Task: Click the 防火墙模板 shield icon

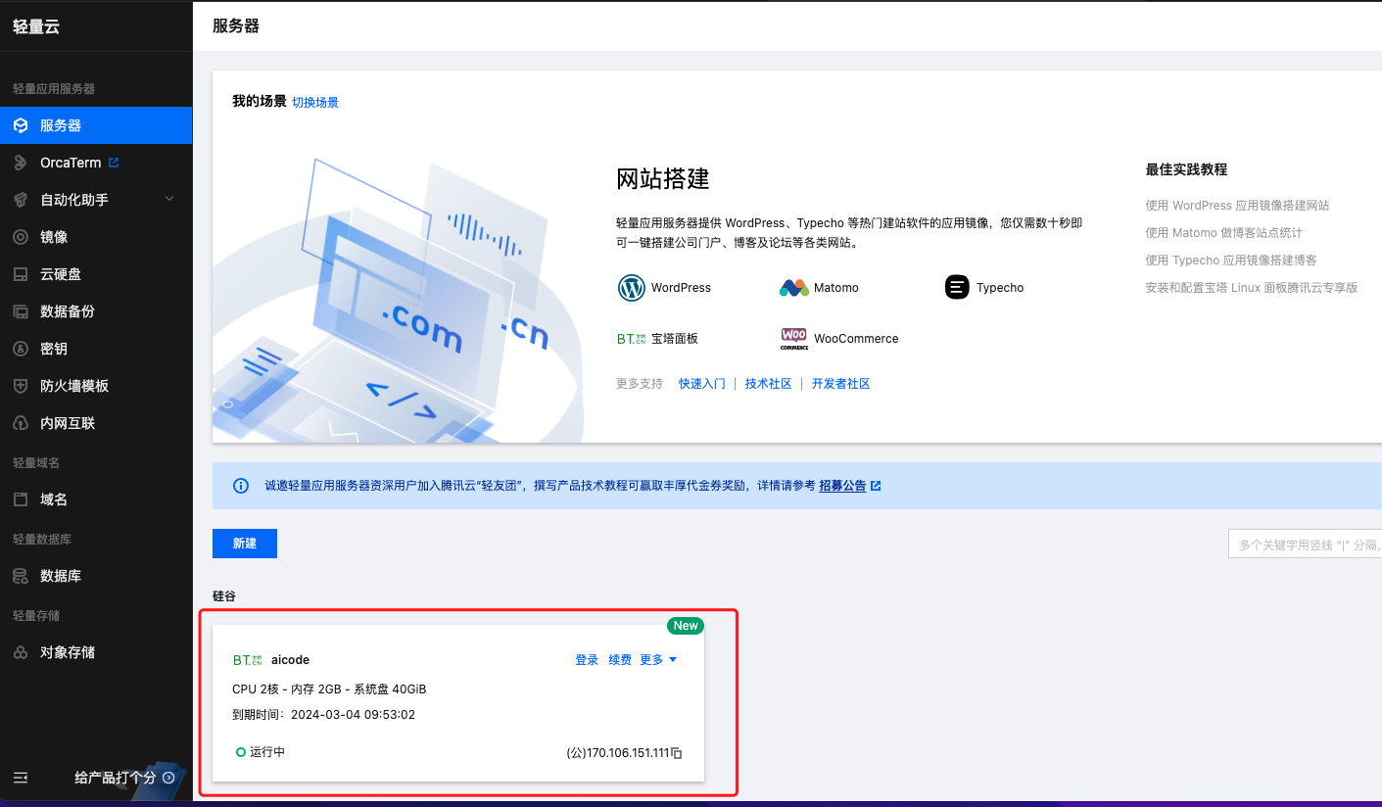Action: [20, 386]
